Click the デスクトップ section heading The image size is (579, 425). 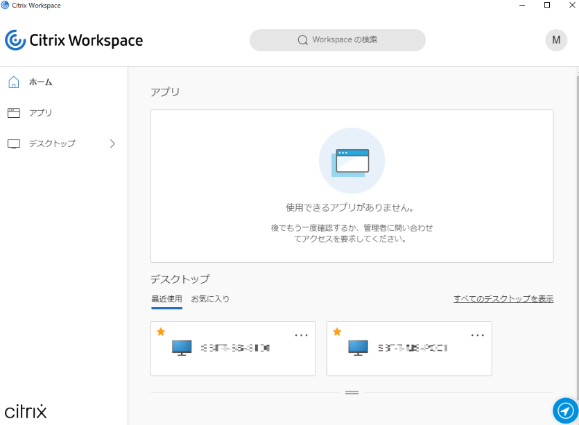(x=180, y=279)
